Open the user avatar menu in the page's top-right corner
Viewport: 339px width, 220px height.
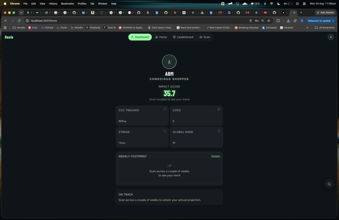point(331,37)
